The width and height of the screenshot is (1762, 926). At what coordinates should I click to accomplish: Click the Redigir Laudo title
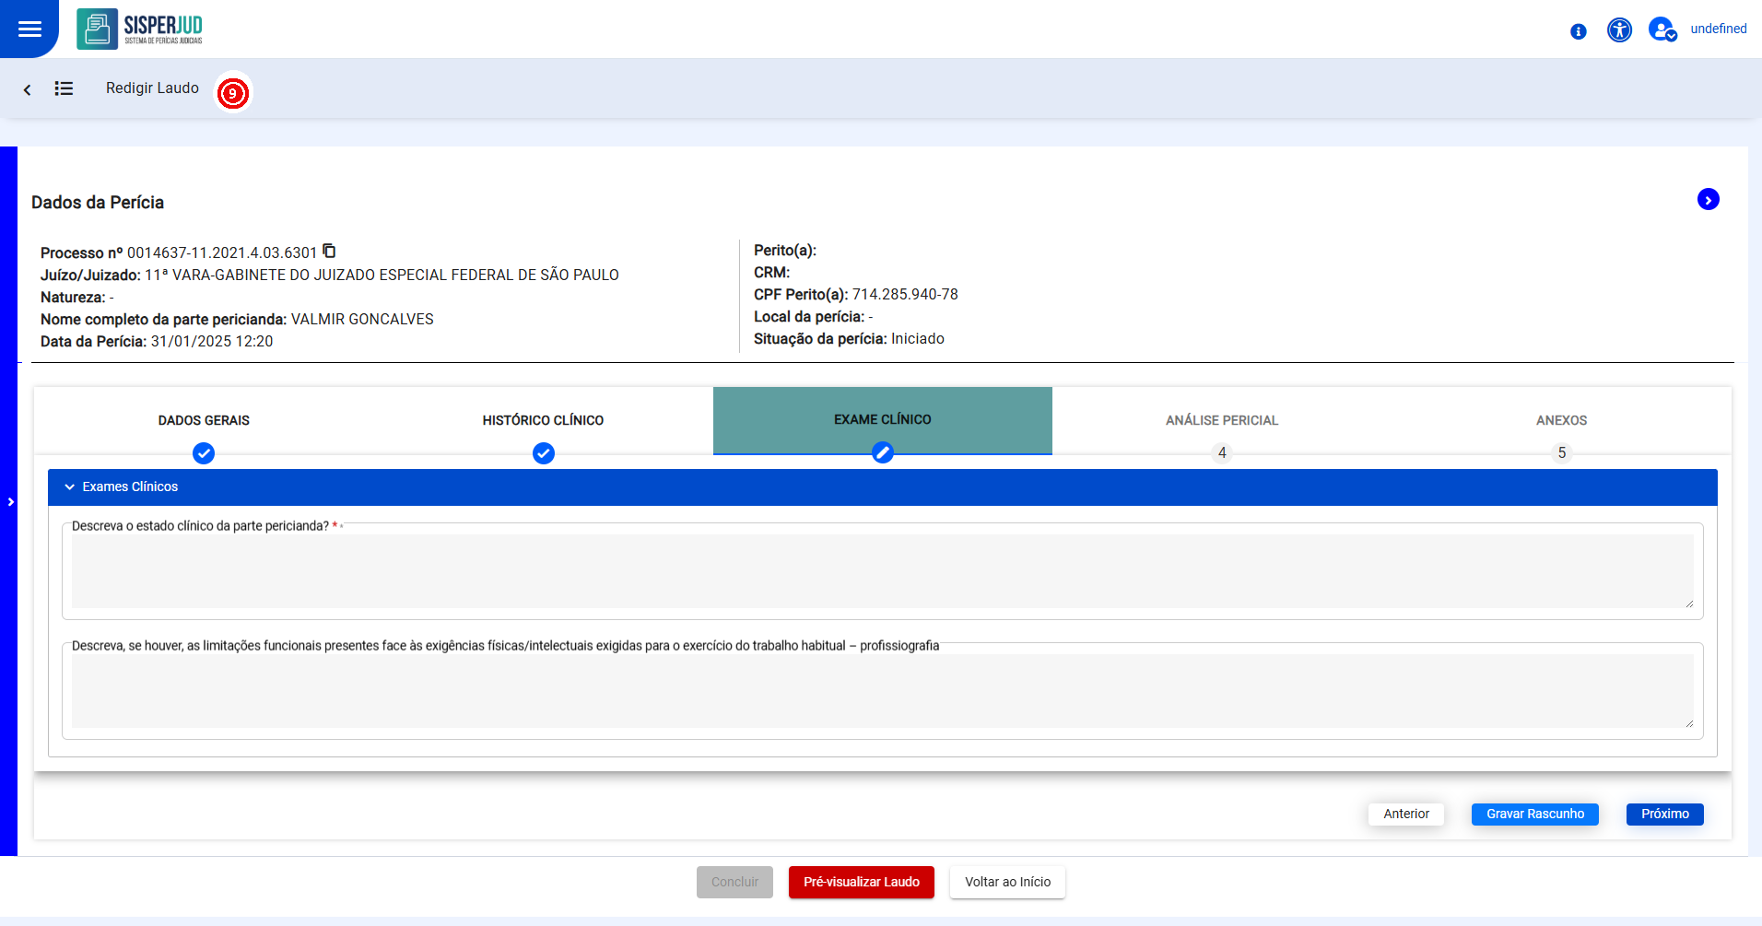click(152, 88)
